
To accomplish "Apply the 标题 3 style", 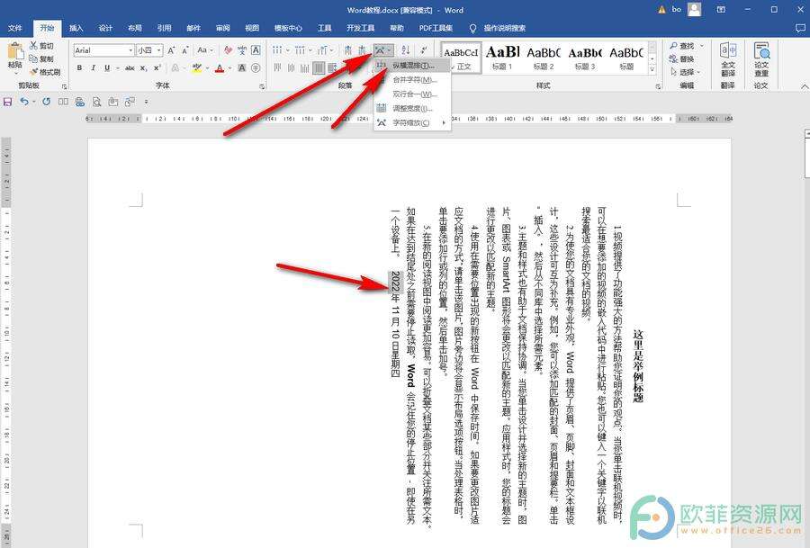I will [x=585, y=58].
